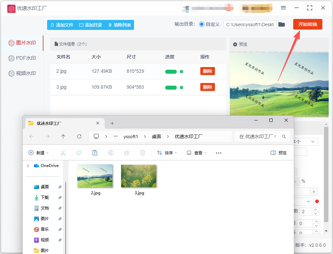This screenshot has height=254, width=333.
Task: Click the PC icon in address bar
Action: (96, 136)
